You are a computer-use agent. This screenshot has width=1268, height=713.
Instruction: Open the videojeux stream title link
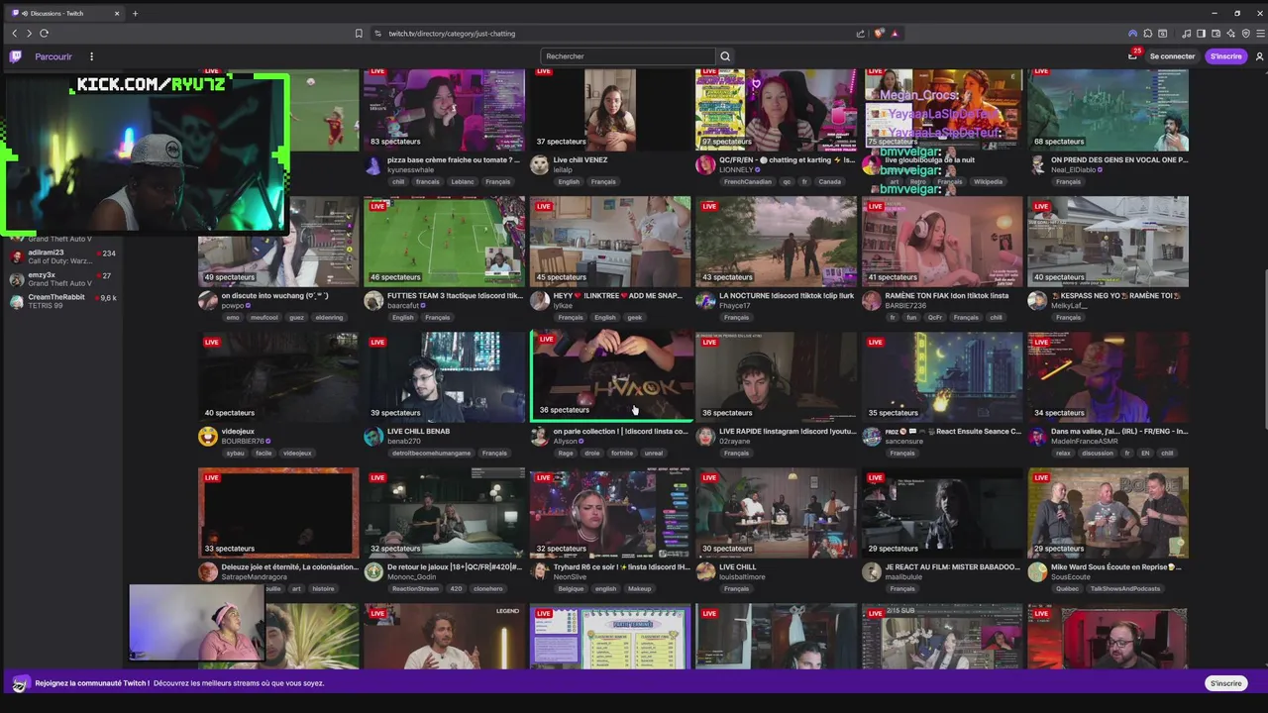[x=238, y=432]
